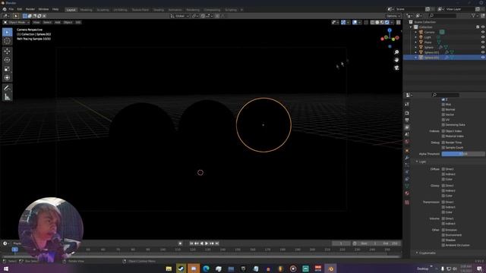Viewport: 486px width, 273px height.
Task: Play the animation in timeline
Action: (207, 243)
